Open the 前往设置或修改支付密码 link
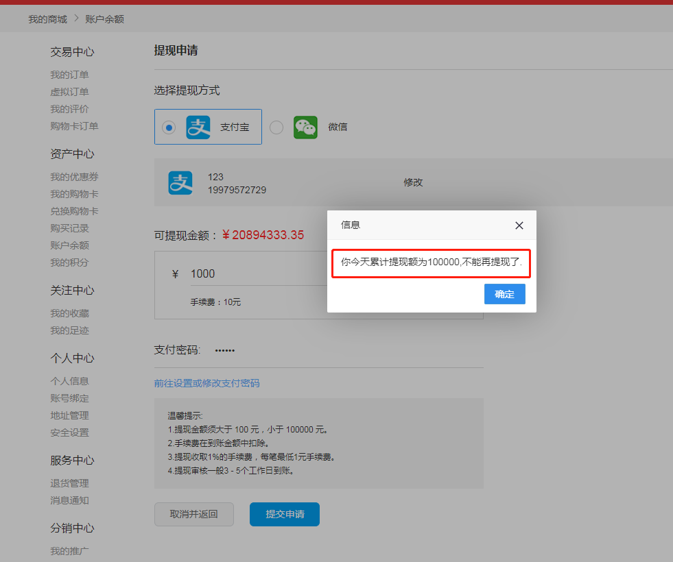The height and width of the screenshot is (562, 673). click(206, 383)
